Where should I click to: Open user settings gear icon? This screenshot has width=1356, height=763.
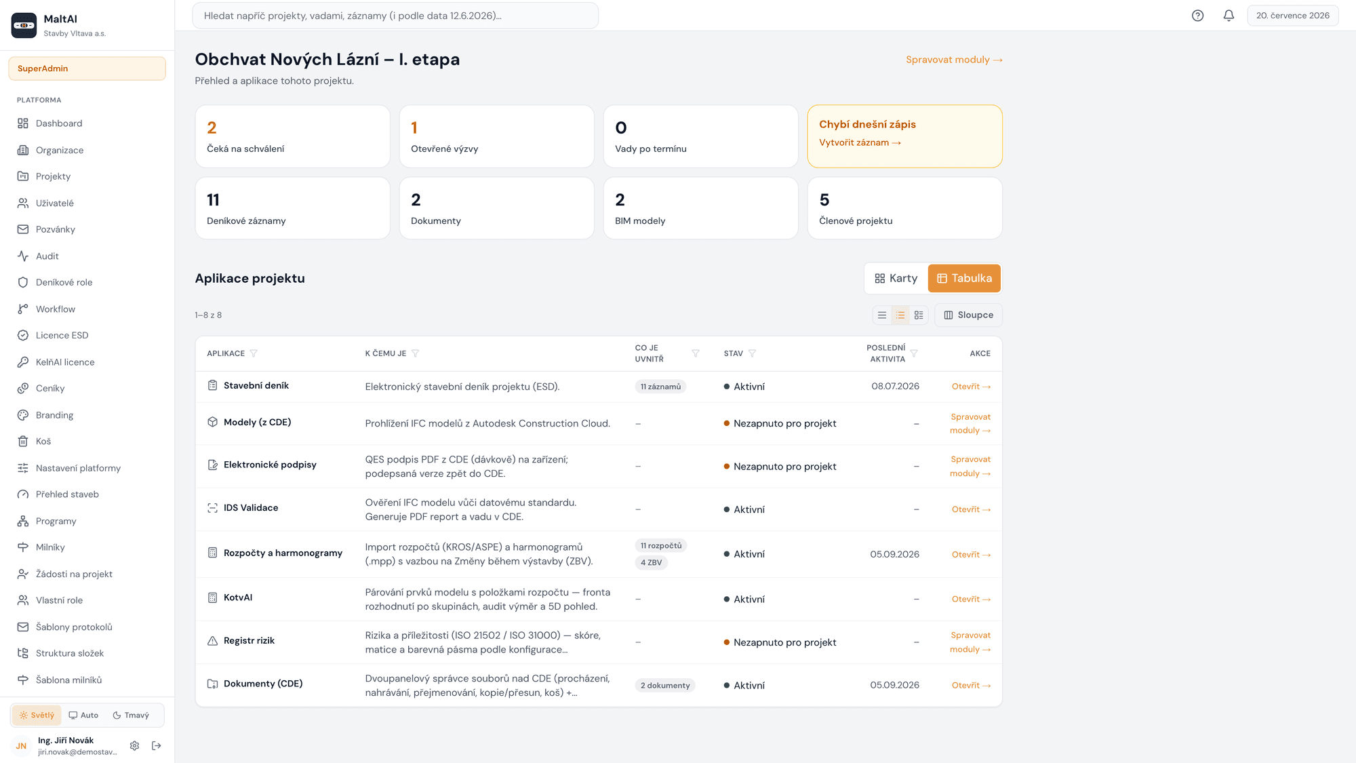[x=134, y=745]
